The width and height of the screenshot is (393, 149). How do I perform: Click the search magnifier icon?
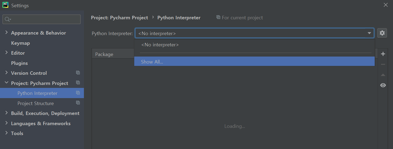tap(8, 19)
